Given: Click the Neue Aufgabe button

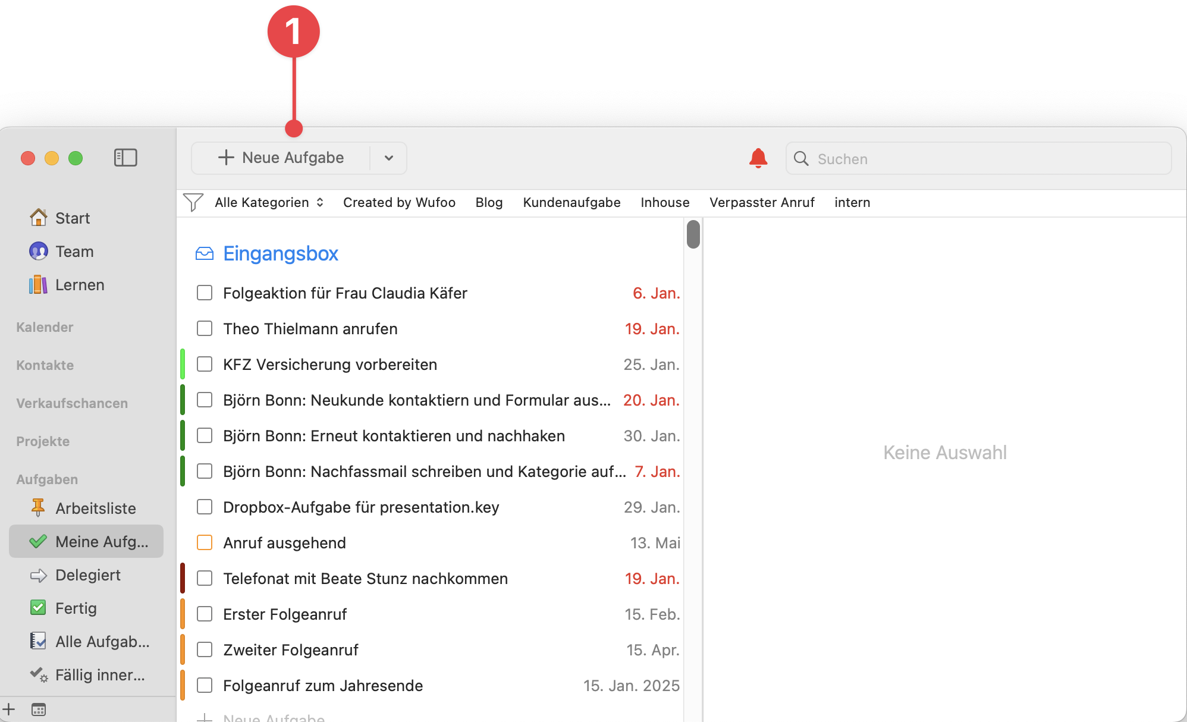Looking at the screenshot, I should coord(281,158).
